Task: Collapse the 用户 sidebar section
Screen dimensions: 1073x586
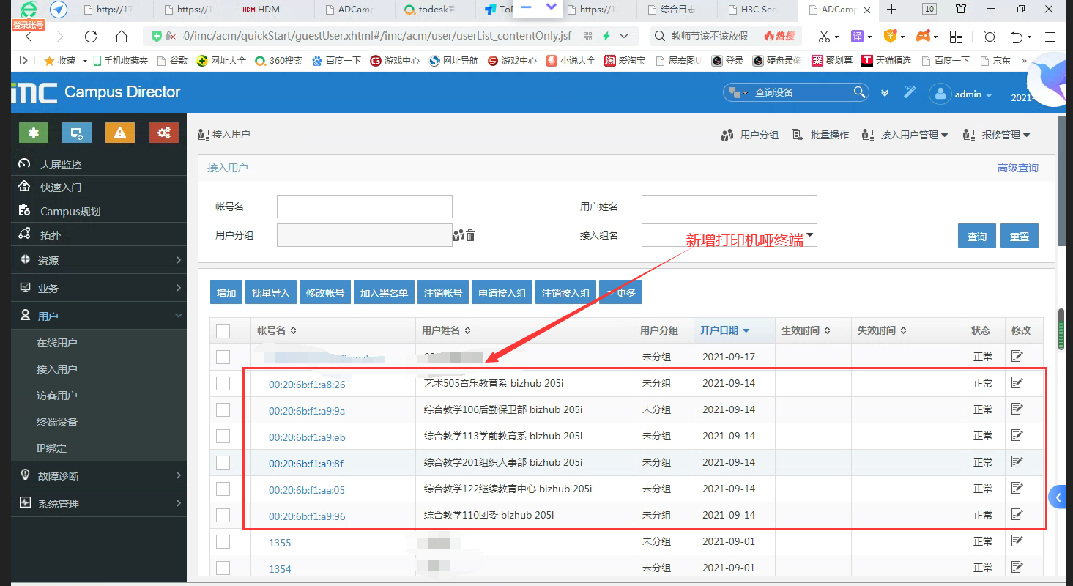Action: (99, 316)
